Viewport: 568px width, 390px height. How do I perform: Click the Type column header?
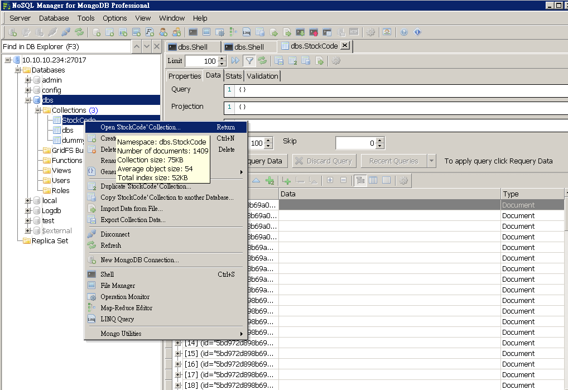(532, 194)
